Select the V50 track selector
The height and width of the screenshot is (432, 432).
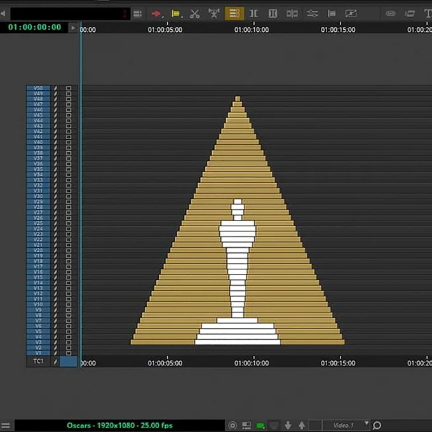click(38, 88)
